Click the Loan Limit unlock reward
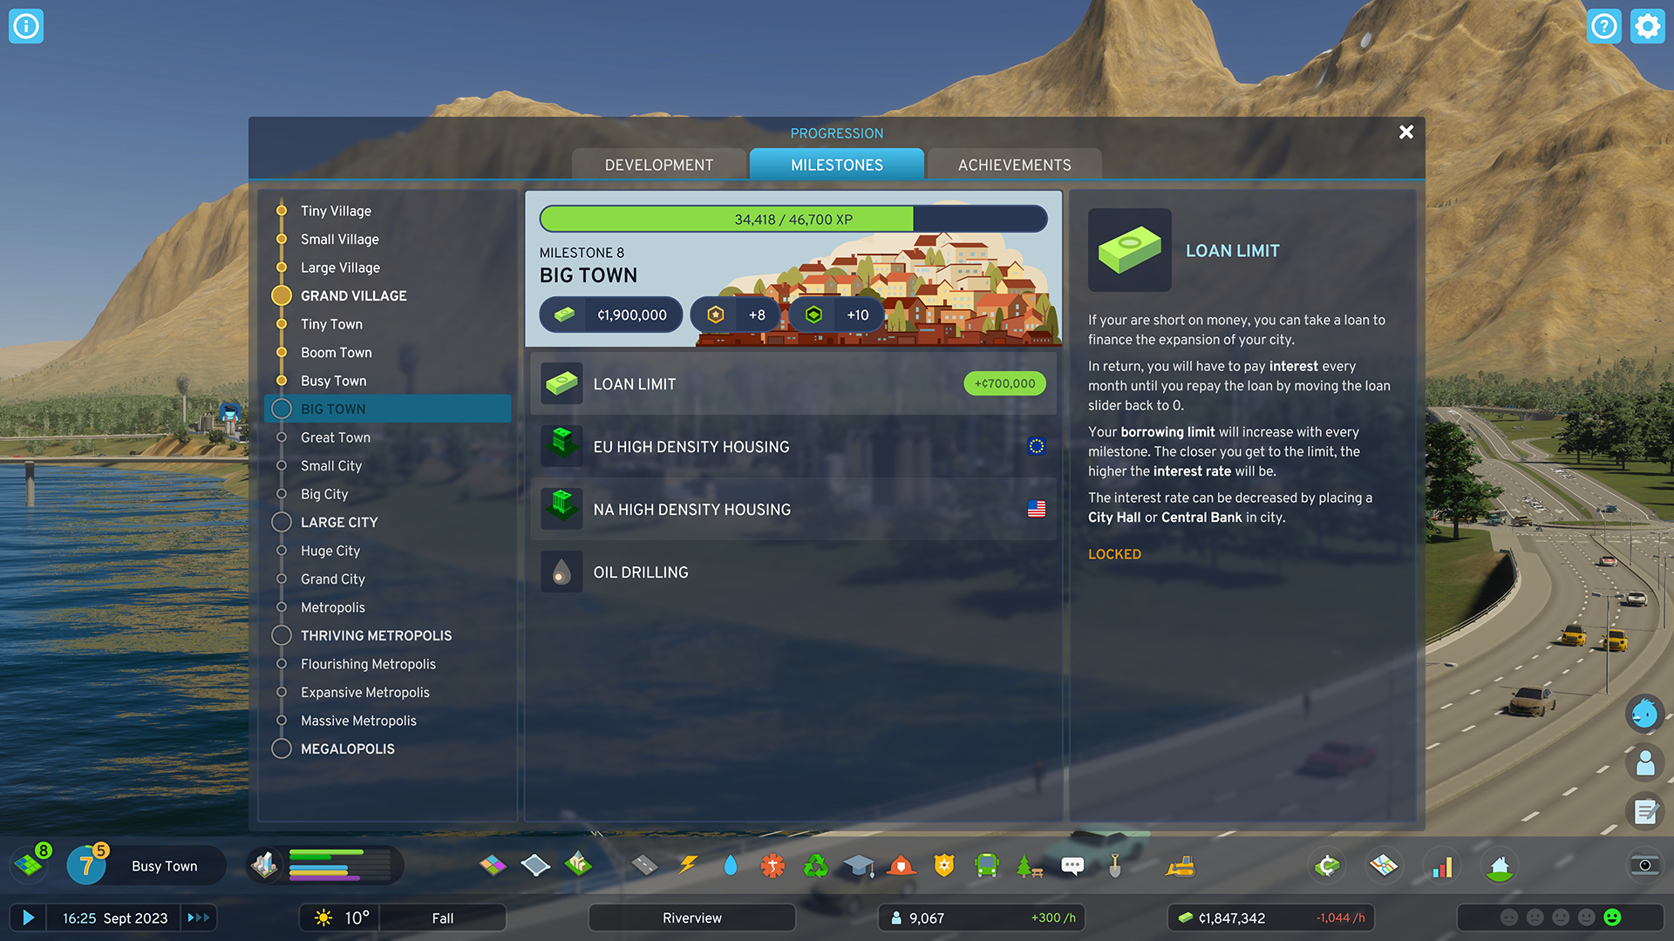1674x941 pixels. pos(791,383)
